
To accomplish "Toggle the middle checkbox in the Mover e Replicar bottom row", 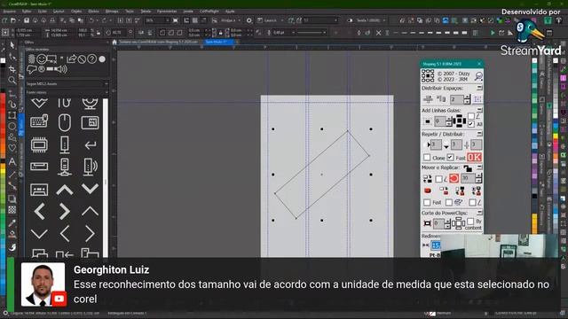I will point(449,203).
